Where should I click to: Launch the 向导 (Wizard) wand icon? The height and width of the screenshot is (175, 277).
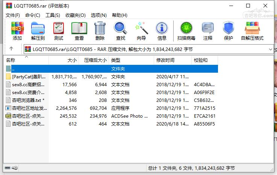click(x=141, y=28)
